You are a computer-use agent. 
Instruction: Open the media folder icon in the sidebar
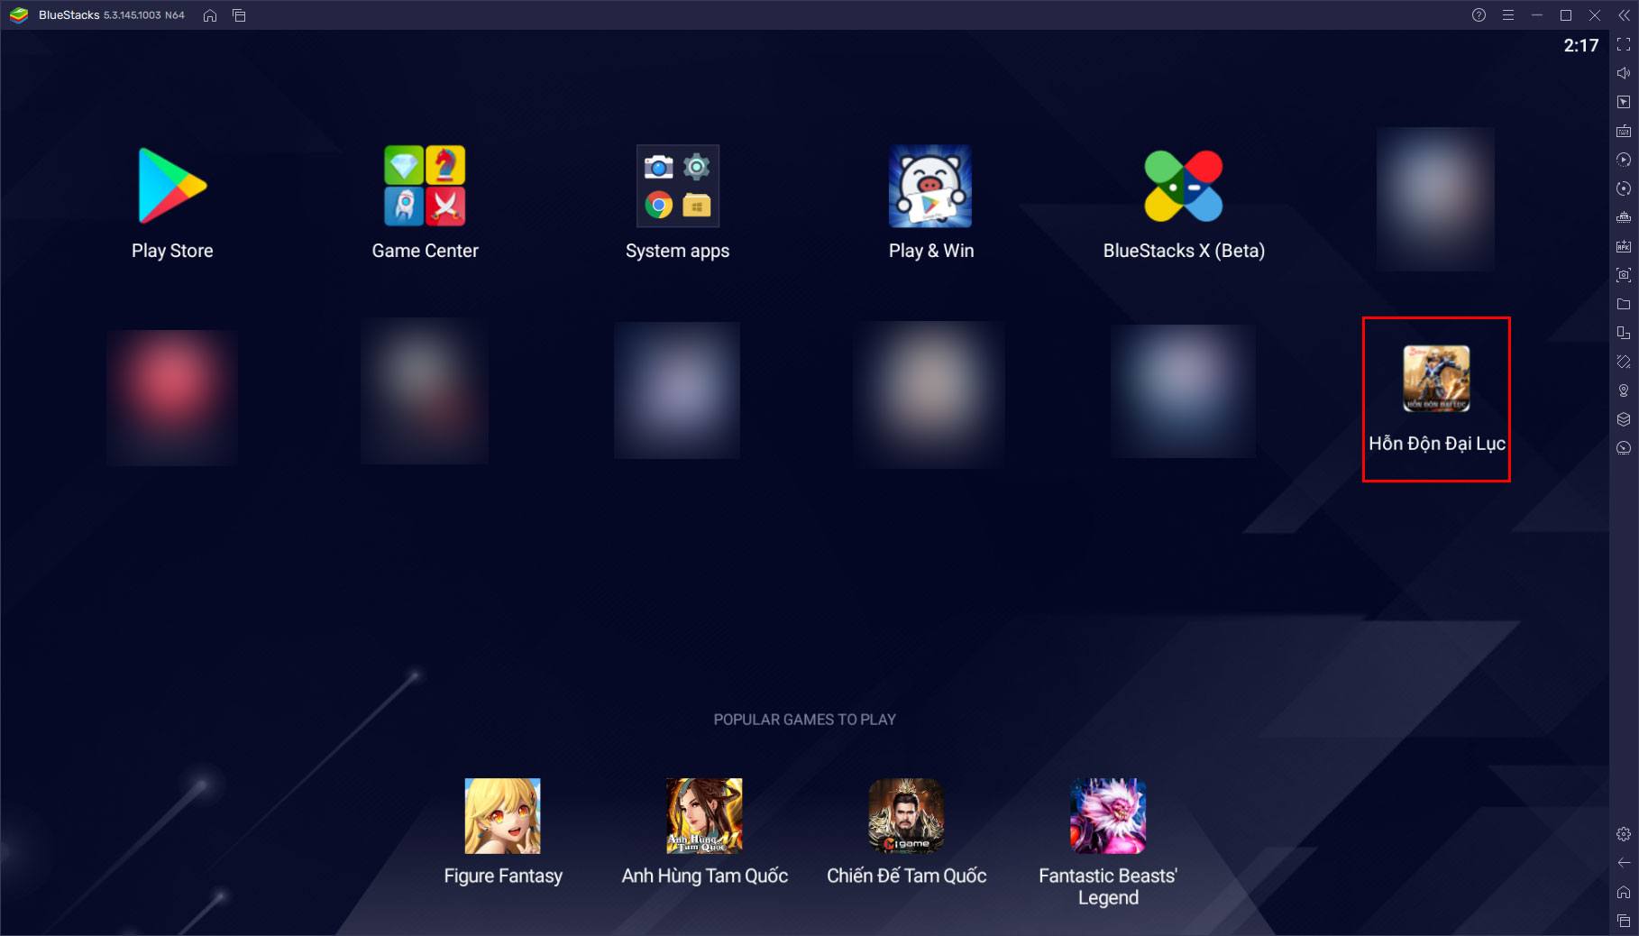point(1624,304)
